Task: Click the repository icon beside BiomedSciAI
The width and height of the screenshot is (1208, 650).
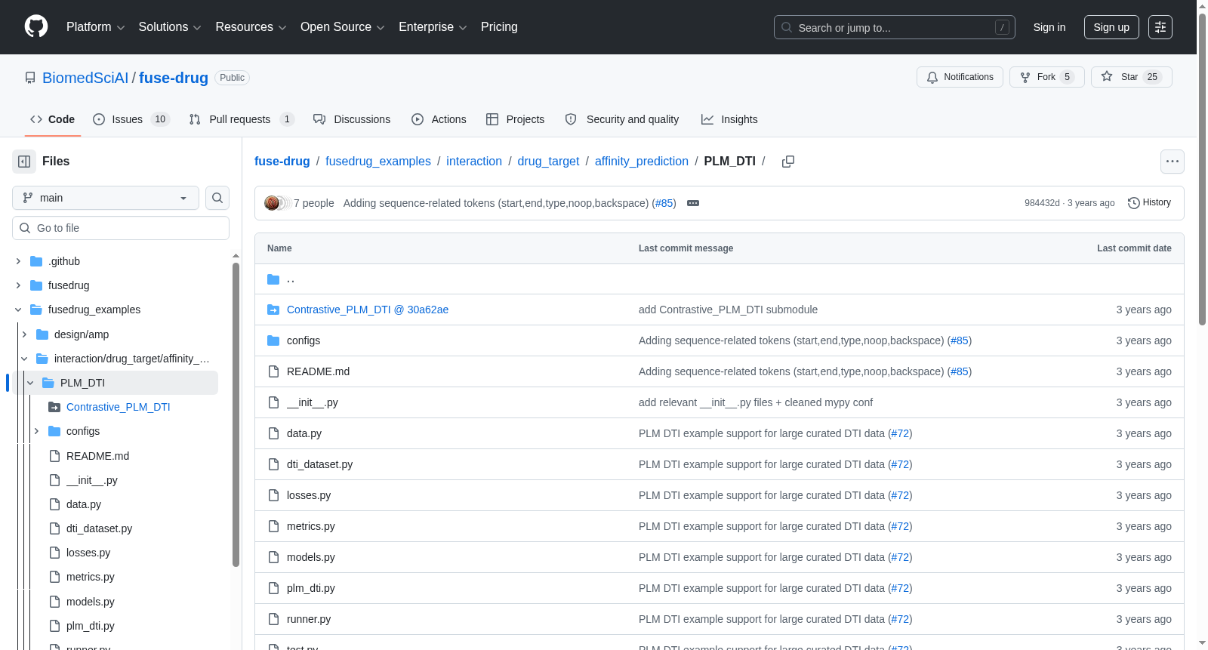Action: [x=30, y=78]
